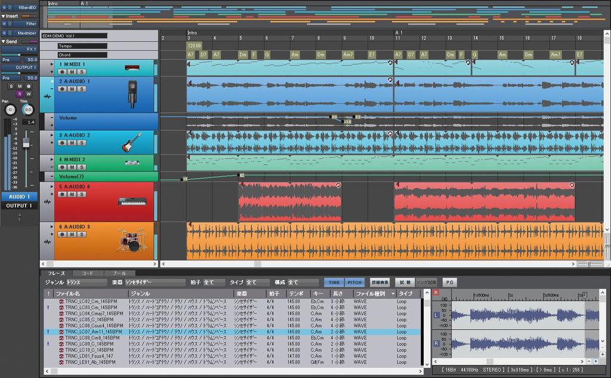Image resolution: width=611 pixels, height=378 pixels.
Task: Click the PITCH button in the phrase browser
Action: pyautogui.click(x=354, y=281)
